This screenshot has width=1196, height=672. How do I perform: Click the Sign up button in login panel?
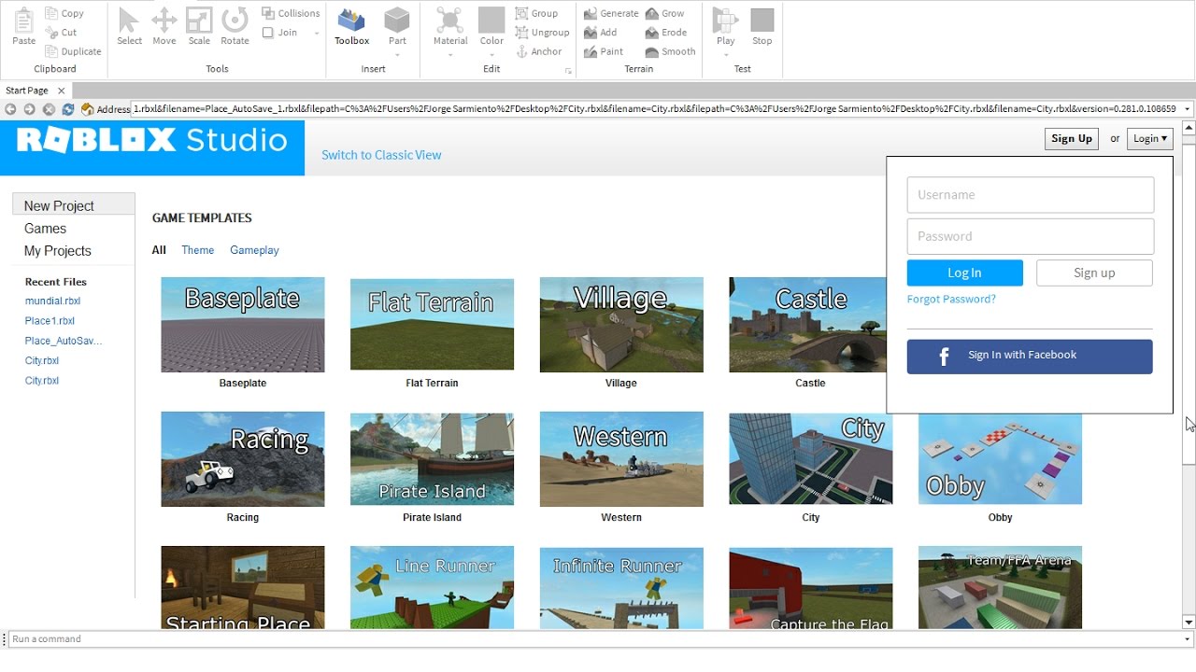pos(1094,273)
